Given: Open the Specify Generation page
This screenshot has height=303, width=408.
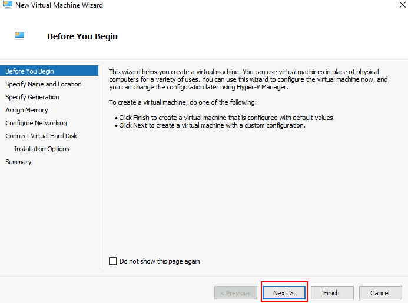Looking at the screenshot, I should [x=32, y=97].
